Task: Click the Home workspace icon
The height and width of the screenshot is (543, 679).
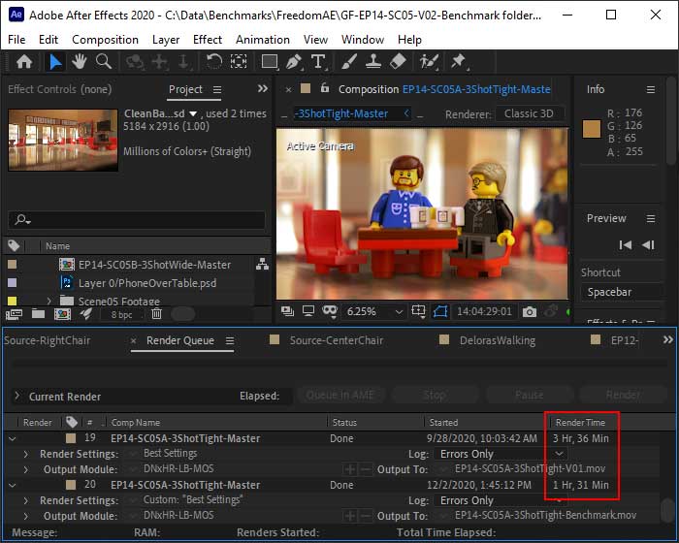Action: pyautogui.click(x=24, y=61)
